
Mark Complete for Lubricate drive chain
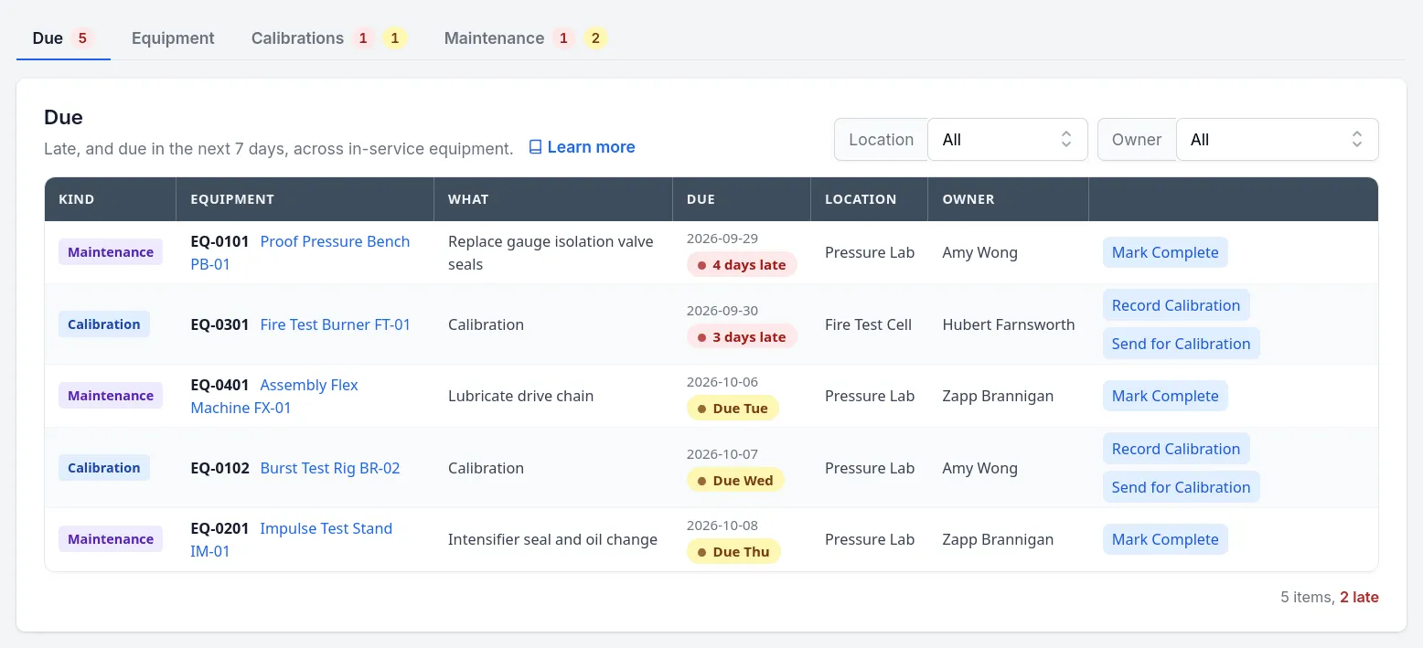[x=1165, y=396]
